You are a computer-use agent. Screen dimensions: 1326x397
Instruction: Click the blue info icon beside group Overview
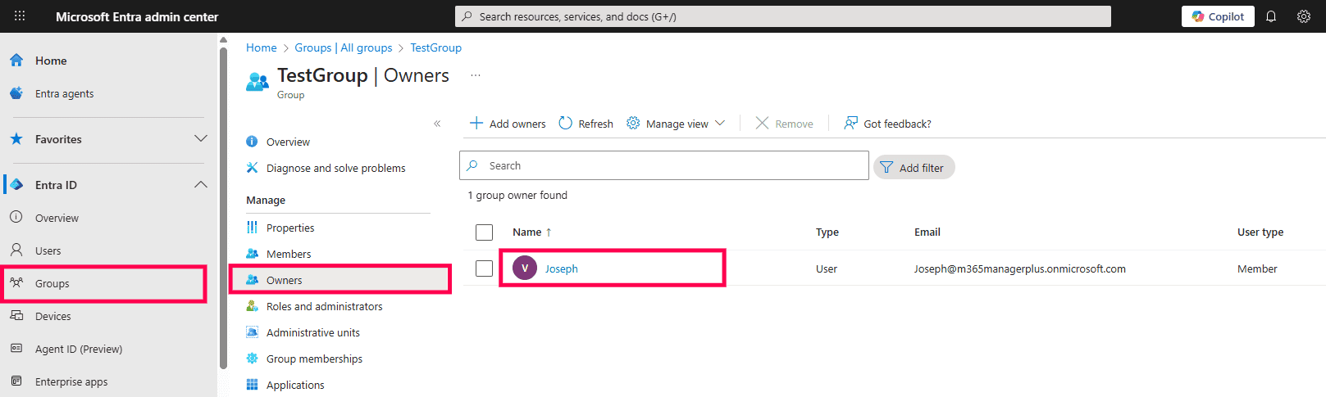(252, 142)
